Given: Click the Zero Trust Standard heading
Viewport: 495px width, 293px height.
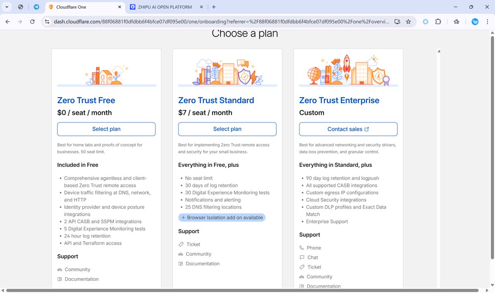Looking at the screenshot, I should 216,100.
